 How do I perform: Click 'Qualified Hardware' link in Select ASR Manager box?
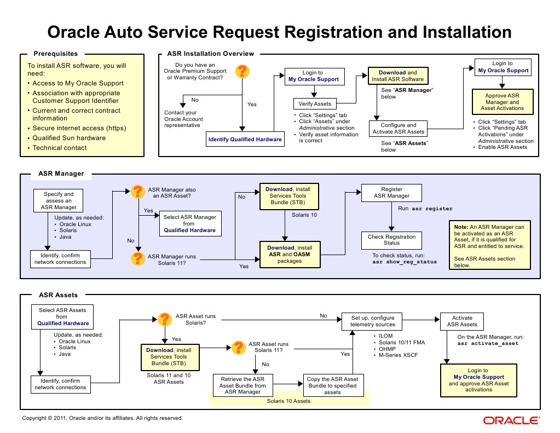click(189, 230)
